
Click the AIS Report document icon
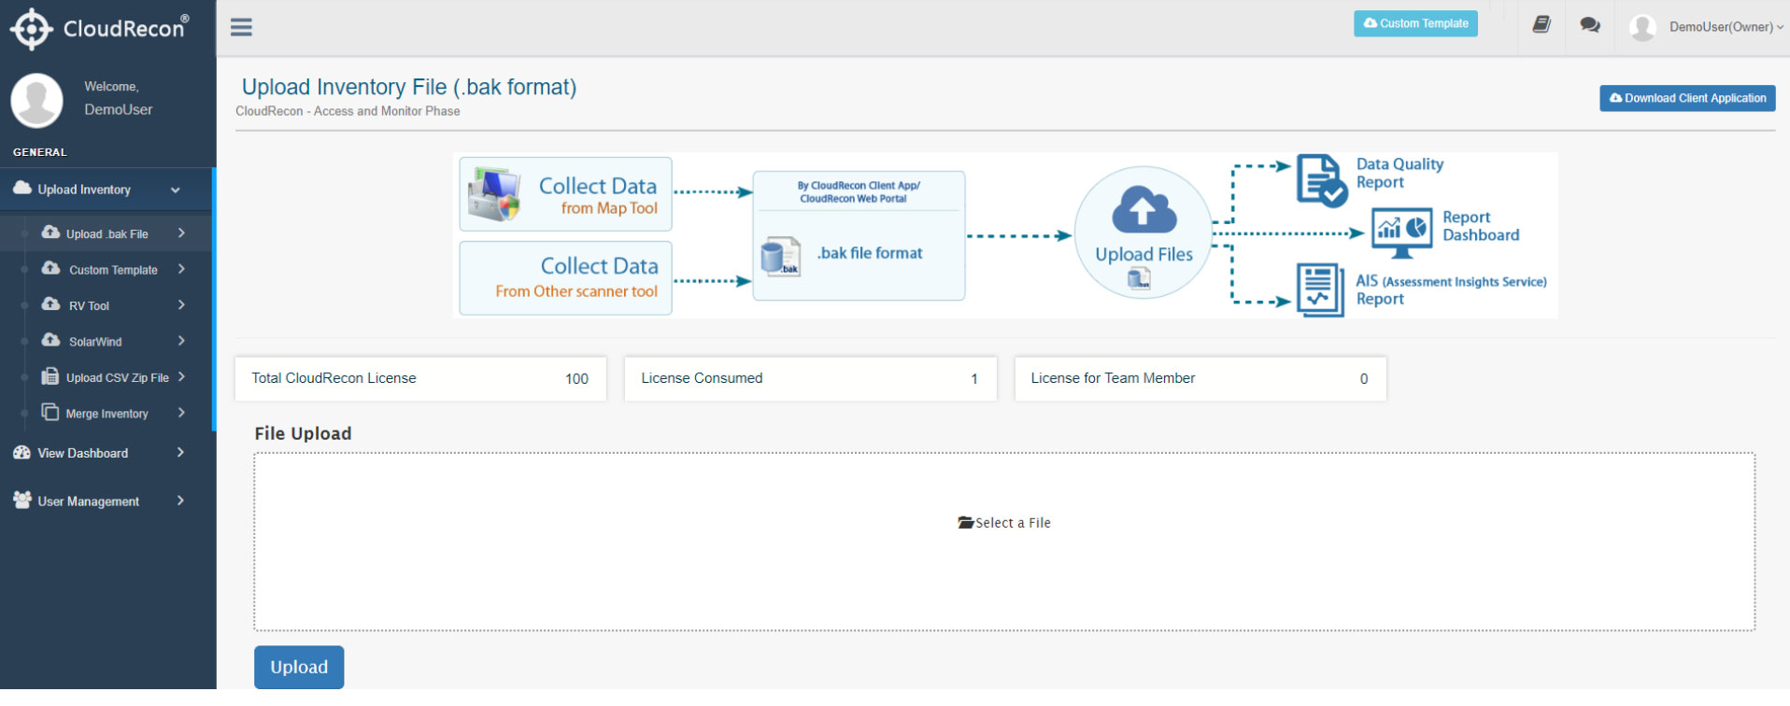1320,290
